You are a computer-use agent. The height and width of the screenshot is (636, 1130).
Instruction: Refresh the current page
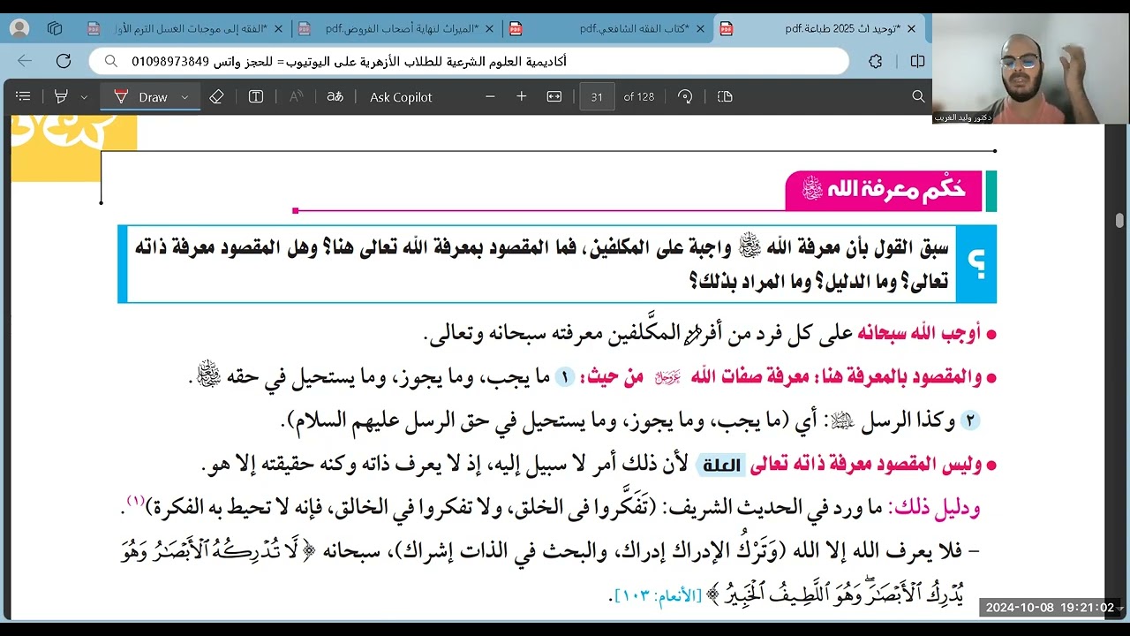(64, 61)
